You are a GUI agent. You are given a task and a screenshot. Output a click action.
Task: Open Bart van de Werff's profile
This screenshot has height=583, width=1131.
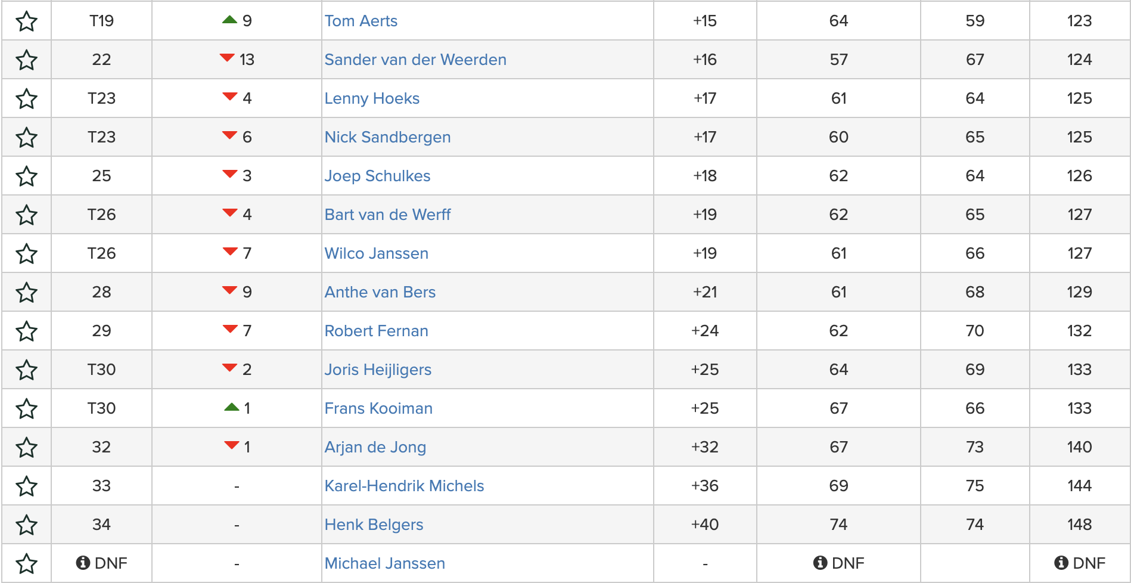[x=387, y=215]
